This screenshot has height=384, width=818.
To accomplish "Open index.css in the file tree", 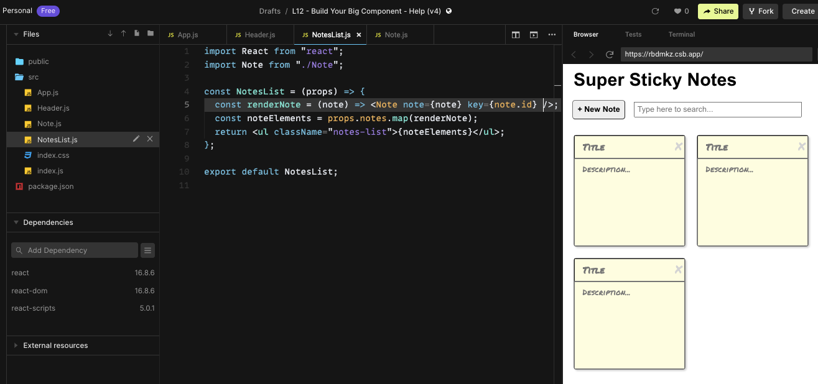I will [53, 155].
